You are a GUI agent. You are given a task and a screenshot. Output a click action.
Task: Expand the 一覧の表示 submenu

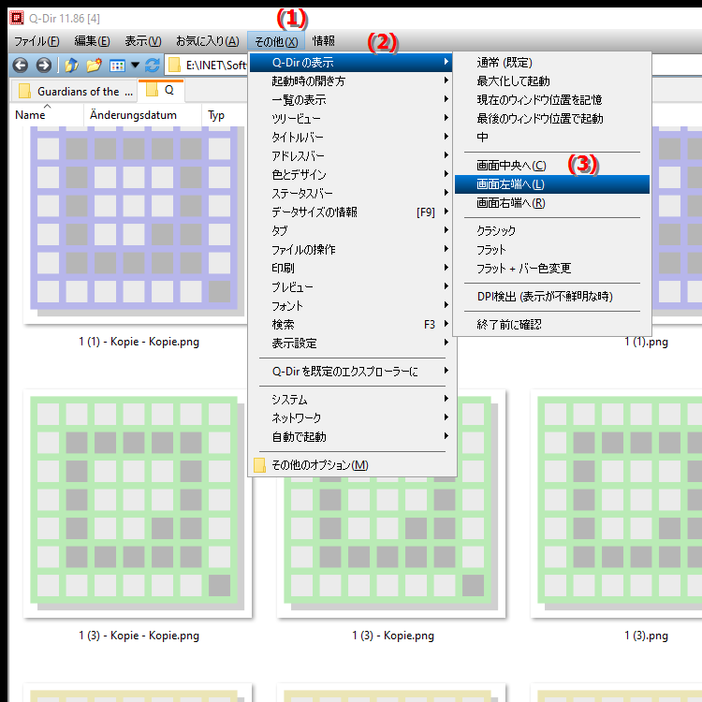(351, 100)
